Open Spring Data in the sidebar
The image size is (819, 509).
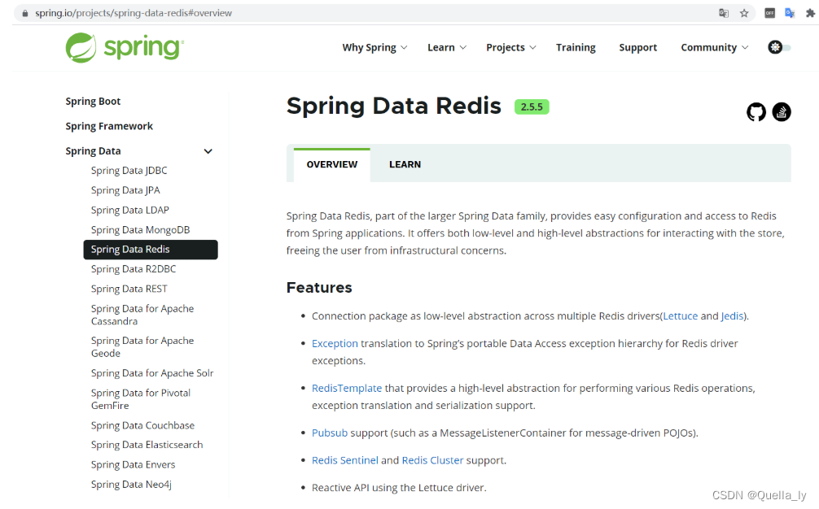pos(93,151)
